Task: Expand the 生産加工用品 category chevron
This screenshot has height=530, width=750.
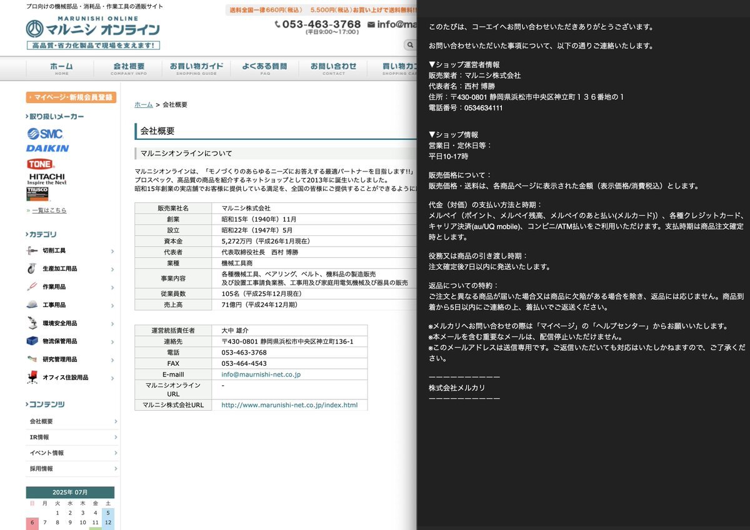Action: pos(112,270)
